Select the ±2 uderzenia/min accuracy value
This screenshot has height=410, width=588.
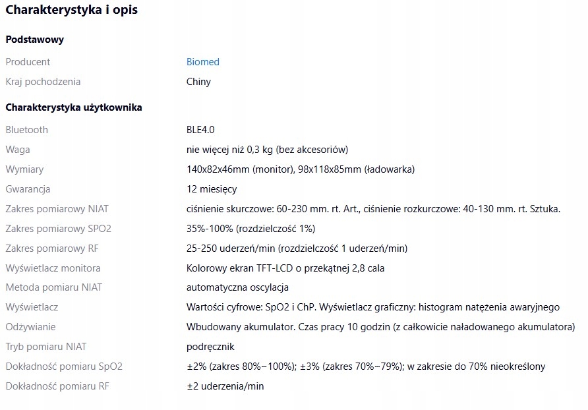point(225,386)
